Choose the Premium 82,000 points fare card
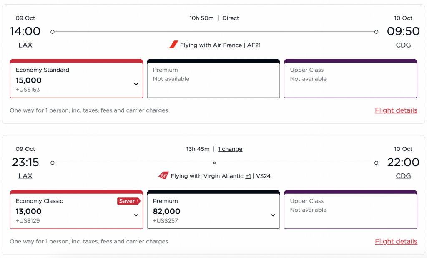The height and width of the screenshot is (258, 427). coord(208,210)
